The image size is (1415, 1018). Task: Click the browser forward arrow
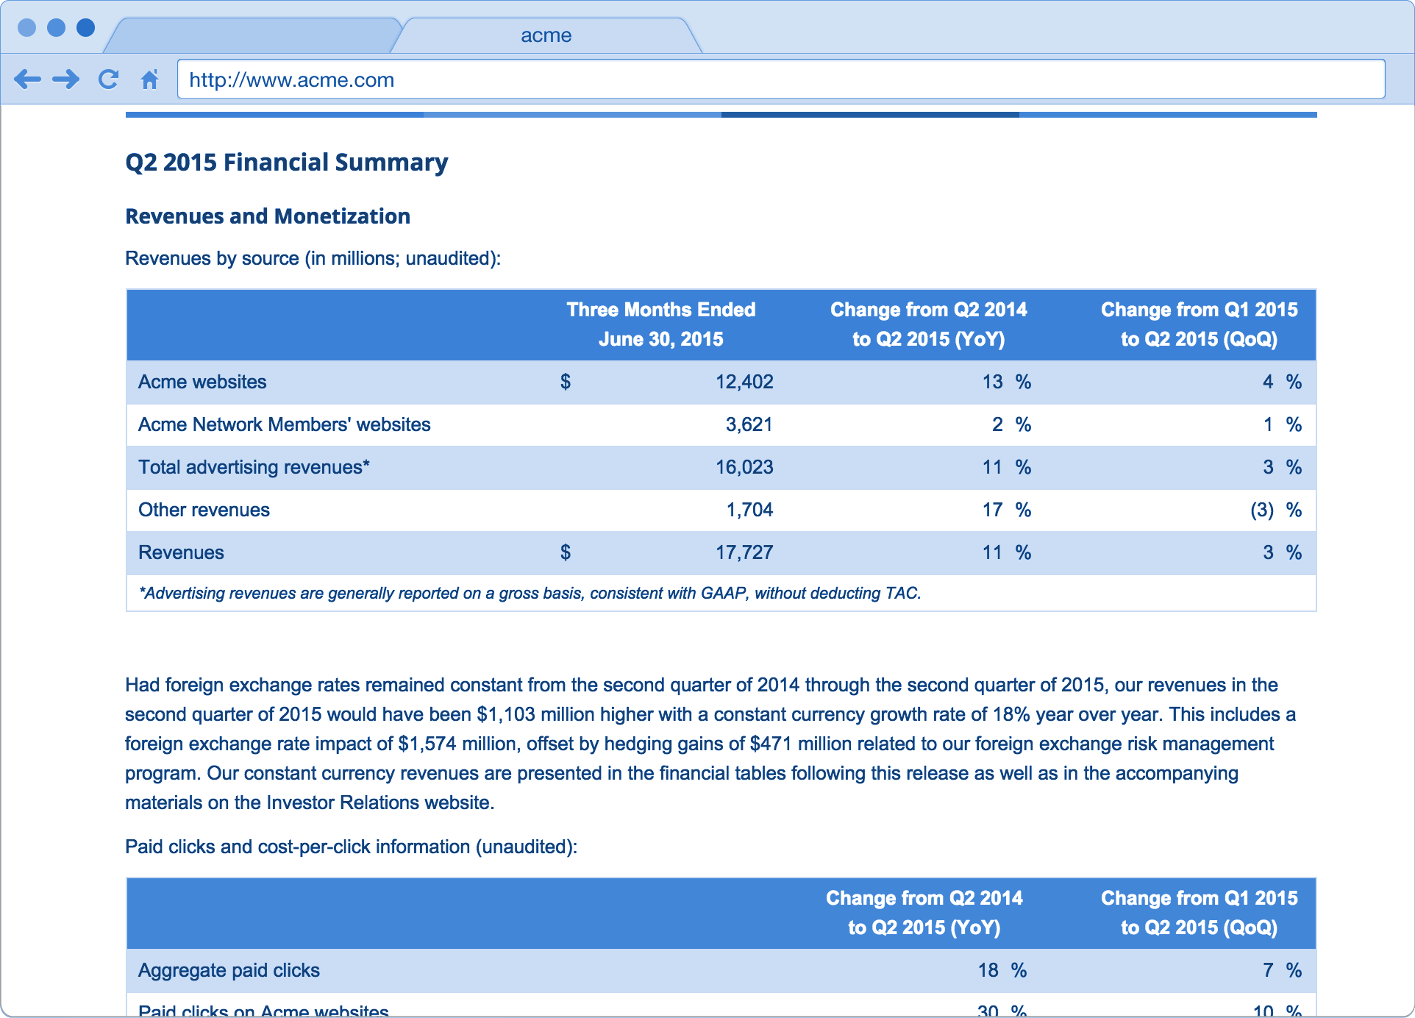point(66,79)
